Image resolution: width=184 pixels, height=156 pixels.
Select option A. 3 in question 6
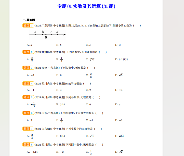click(x=30, y=120)
